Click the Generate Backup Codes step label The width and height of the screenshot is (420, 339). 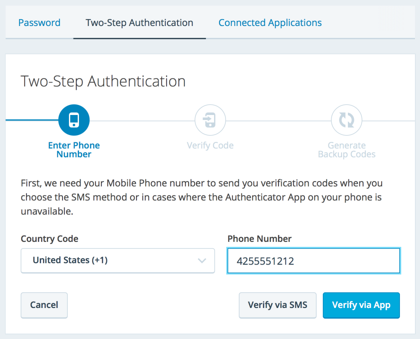(346, 150)
